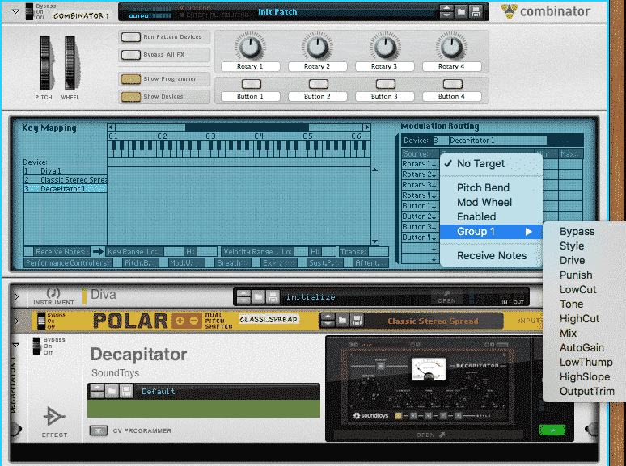The height and width of the screenshot is (466, 626).
Task: Click the Rotary 1 knob
Action: pyautogui.click(x=250, y=47)
